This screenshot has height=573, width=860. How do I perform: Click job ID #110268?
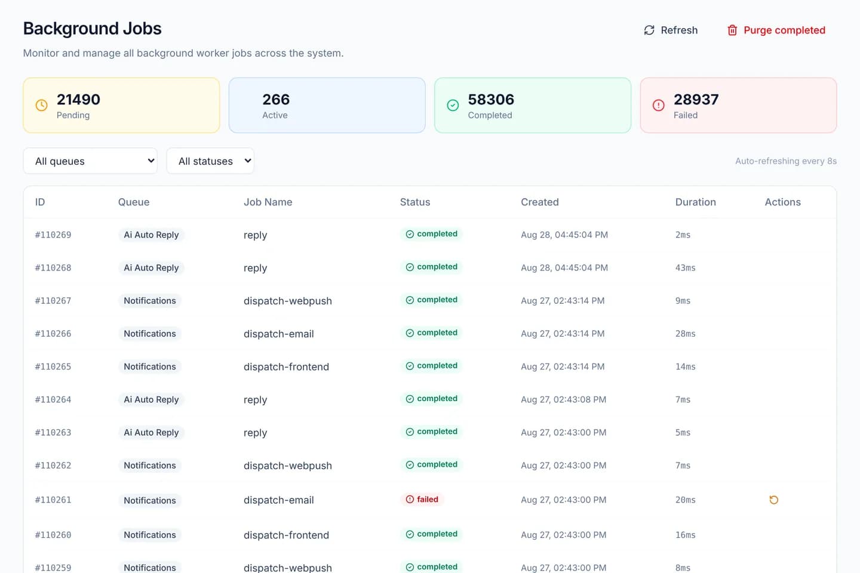coord(53,267)
